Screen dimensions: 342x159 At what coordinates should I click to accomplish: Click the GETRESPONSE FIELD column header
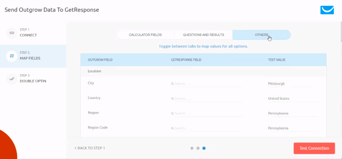click(x=186, y=60)
